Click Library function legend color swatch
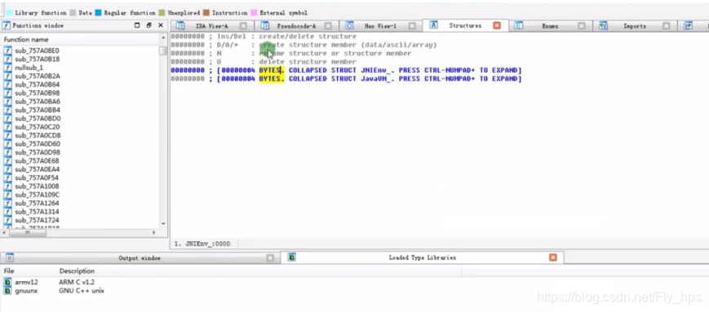The height and width of the screenshot is (312, 709). (9, 13)
